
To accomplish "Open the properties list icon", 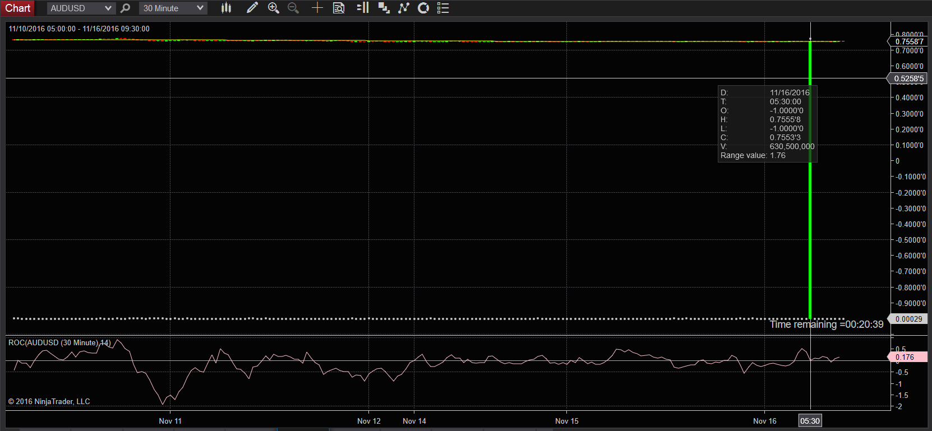I will 443,8.
